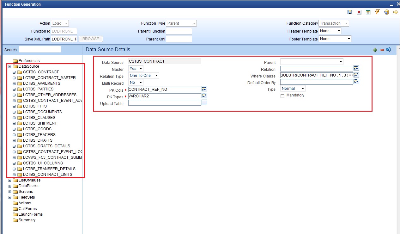The width and height of the screenshot is (400, 234).
Task: Click the Upload Table input field
Action: pyautogui.click(x=165, y=103)
